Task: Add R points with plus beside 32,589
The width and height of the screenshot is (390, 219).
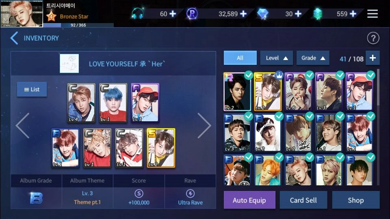Action: coord(243,14)
